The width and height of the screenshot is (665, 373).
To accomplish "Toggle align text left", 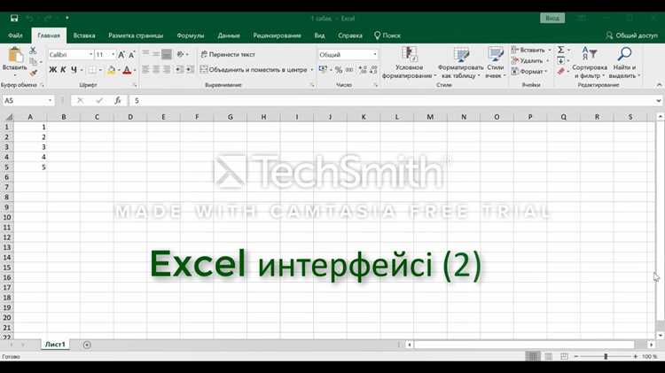I will (x=145, y=69).
